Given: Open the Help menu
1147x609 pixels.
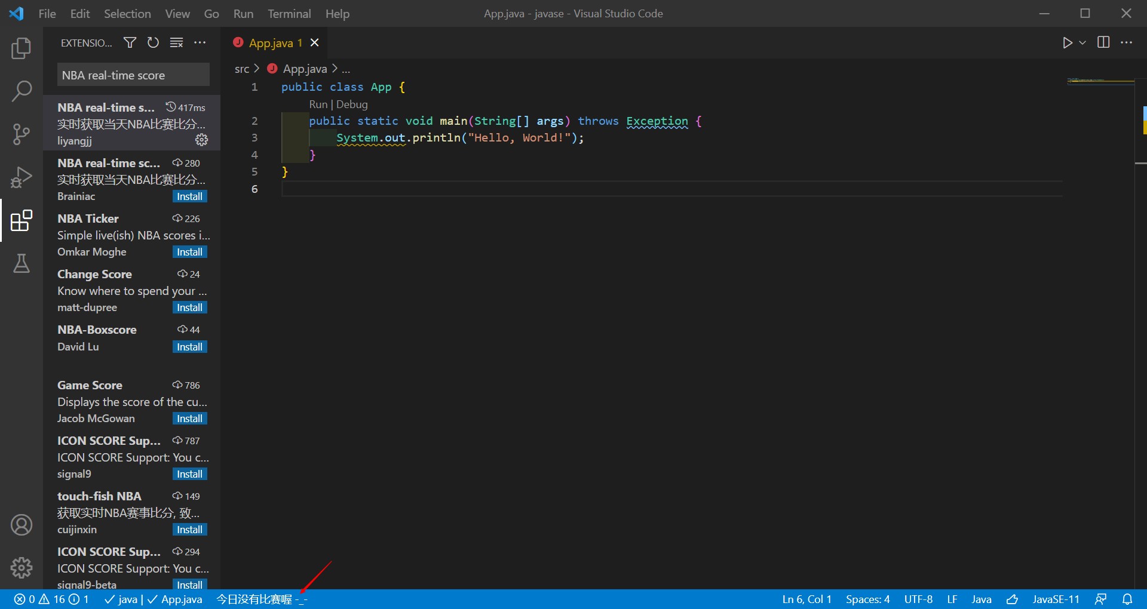Looking at the screenshot, I should tap(338, 13).
